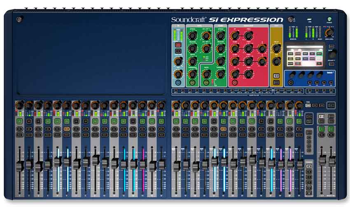Click the high-pass filter frequency knob
This screenshot has width=350, height=207.
click(x=178, y=74)
